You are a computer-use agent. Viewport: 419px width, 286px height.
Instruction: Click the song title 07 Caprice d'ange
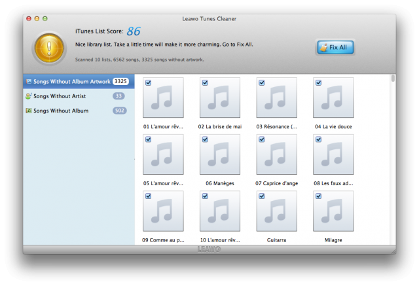(x=276, y=183)
